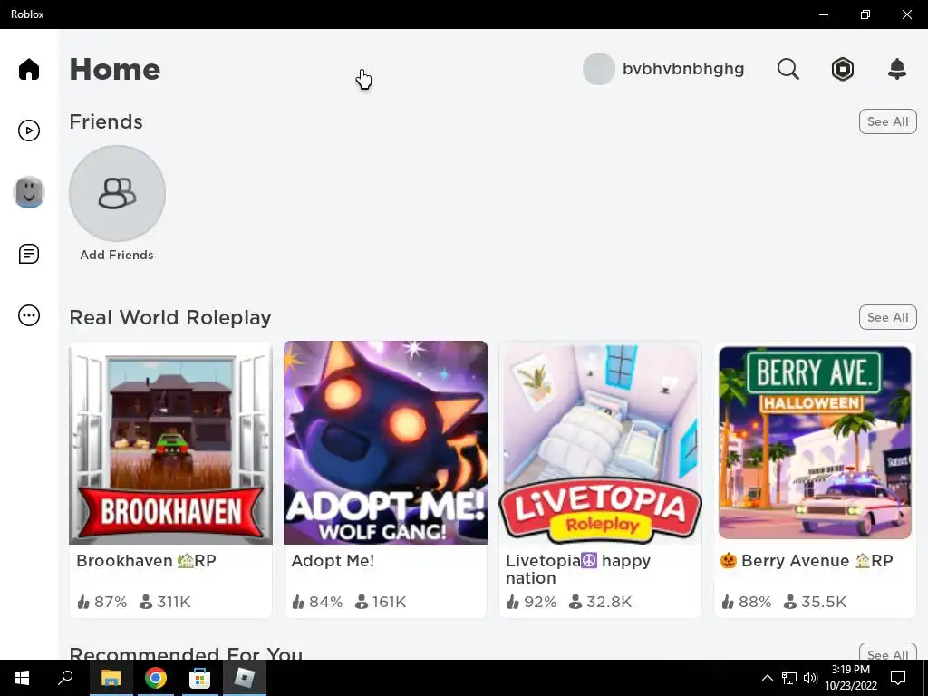Open the More ellipsis icon in sidebar
Image resolution: width=928 pixels, height=696 pixels.
(28, 315)
